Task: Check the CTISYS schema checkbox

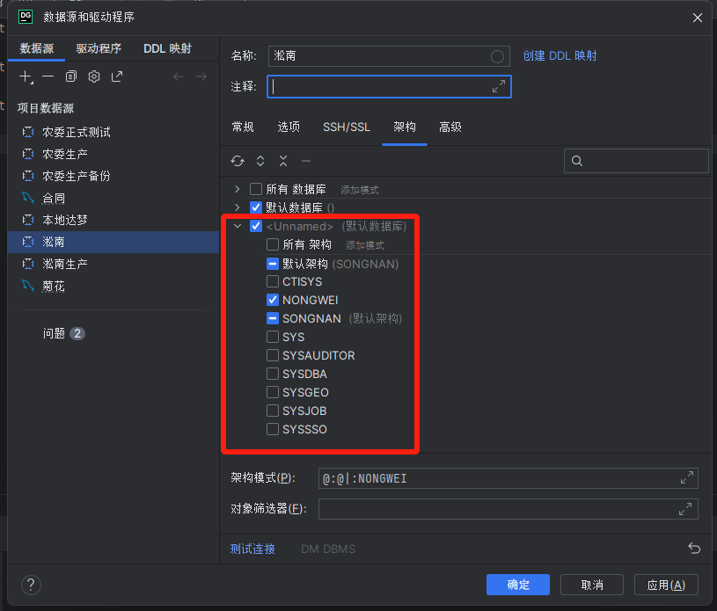Action: pyautogui.click(x=273, y=281)
